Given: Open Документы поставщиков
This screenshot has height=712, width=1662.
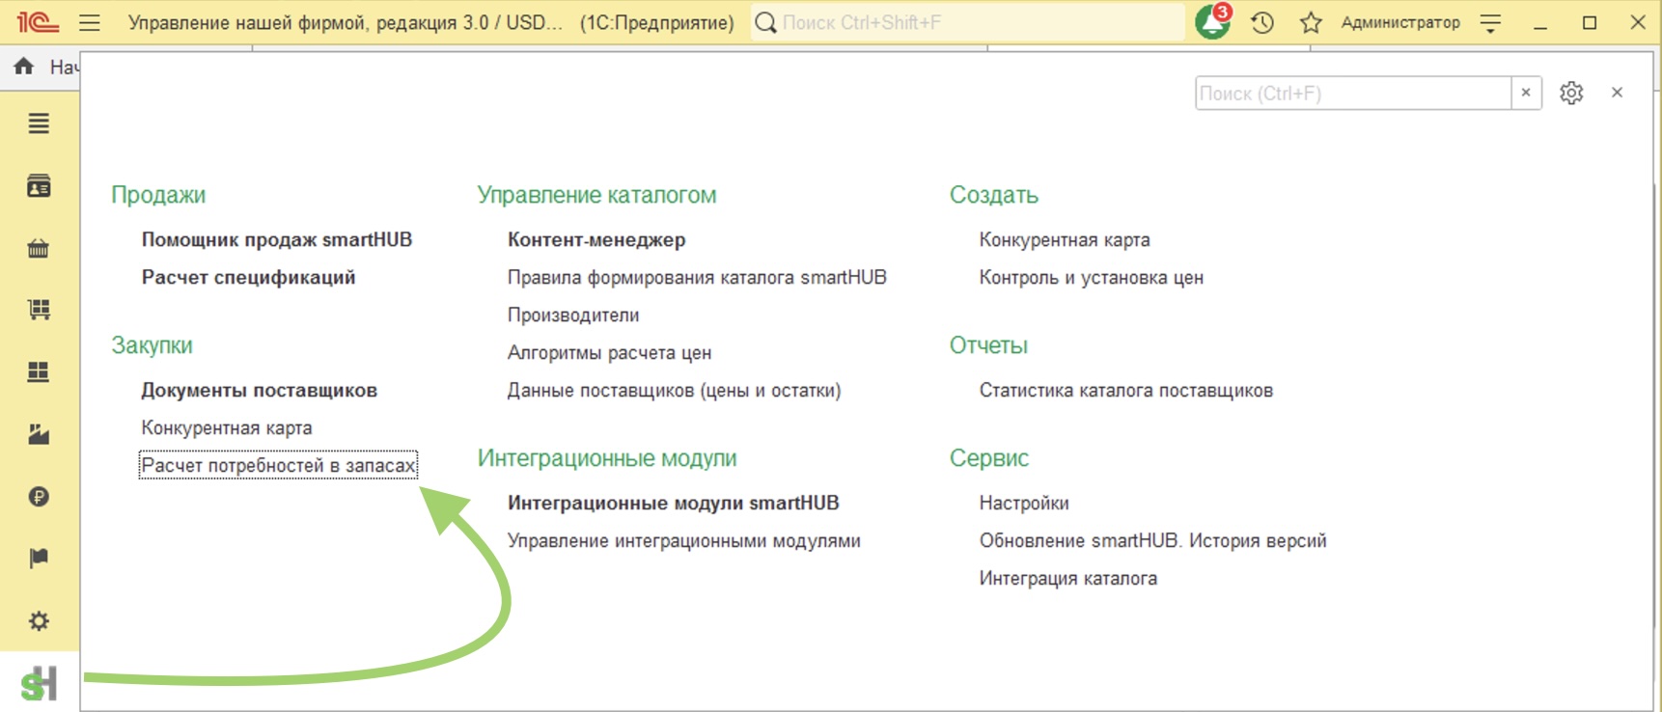Looking at the screenshot, I should 259,390.
